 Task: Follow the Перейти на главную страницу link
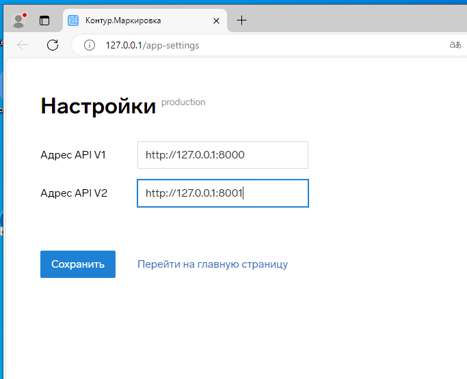[212, 264]
